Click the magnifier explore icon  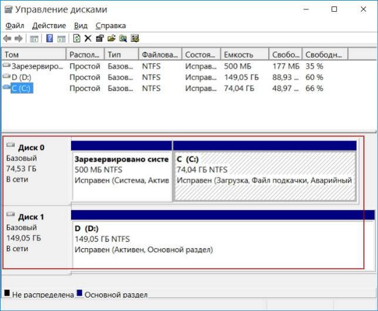[x=123, y=38]
